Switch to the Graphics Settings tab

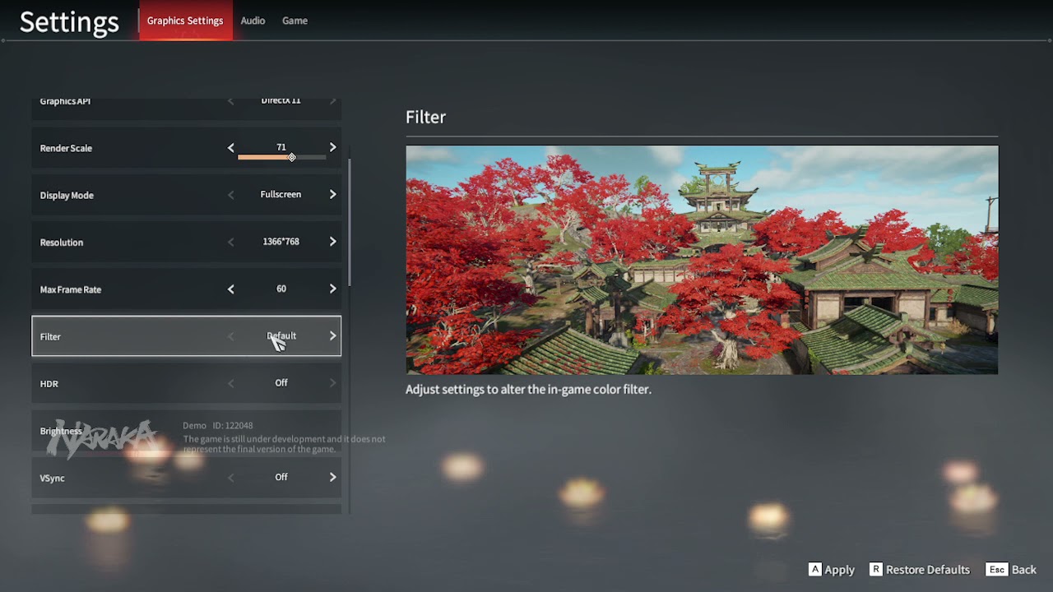(185, 21)
